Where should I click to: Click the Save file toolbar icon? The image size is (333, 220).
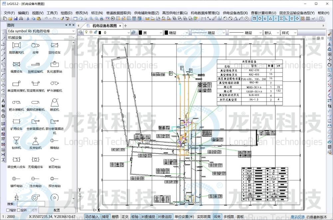click(16, 19)
